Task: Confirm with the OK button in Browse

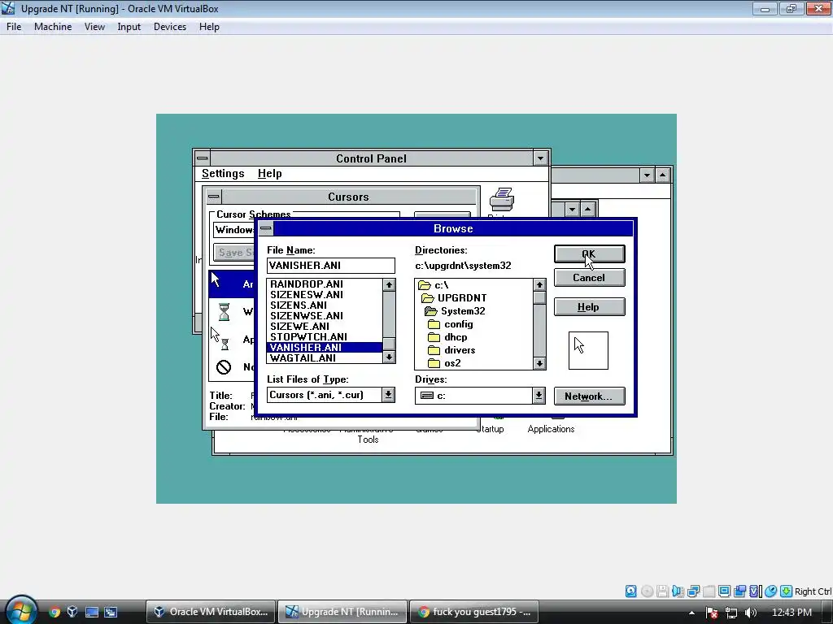Action: (589, 254)
